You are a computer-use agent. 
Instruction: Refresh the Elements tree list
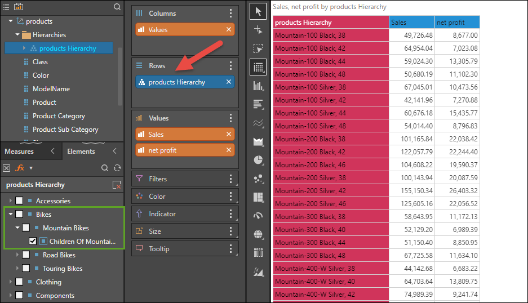click(117, 168)
